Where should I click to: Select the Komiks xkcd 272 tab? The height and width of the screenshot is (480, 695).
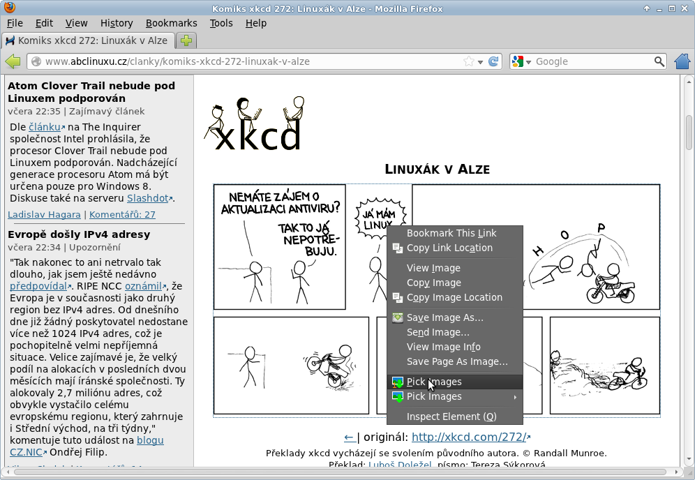click(x=87, y=40)
